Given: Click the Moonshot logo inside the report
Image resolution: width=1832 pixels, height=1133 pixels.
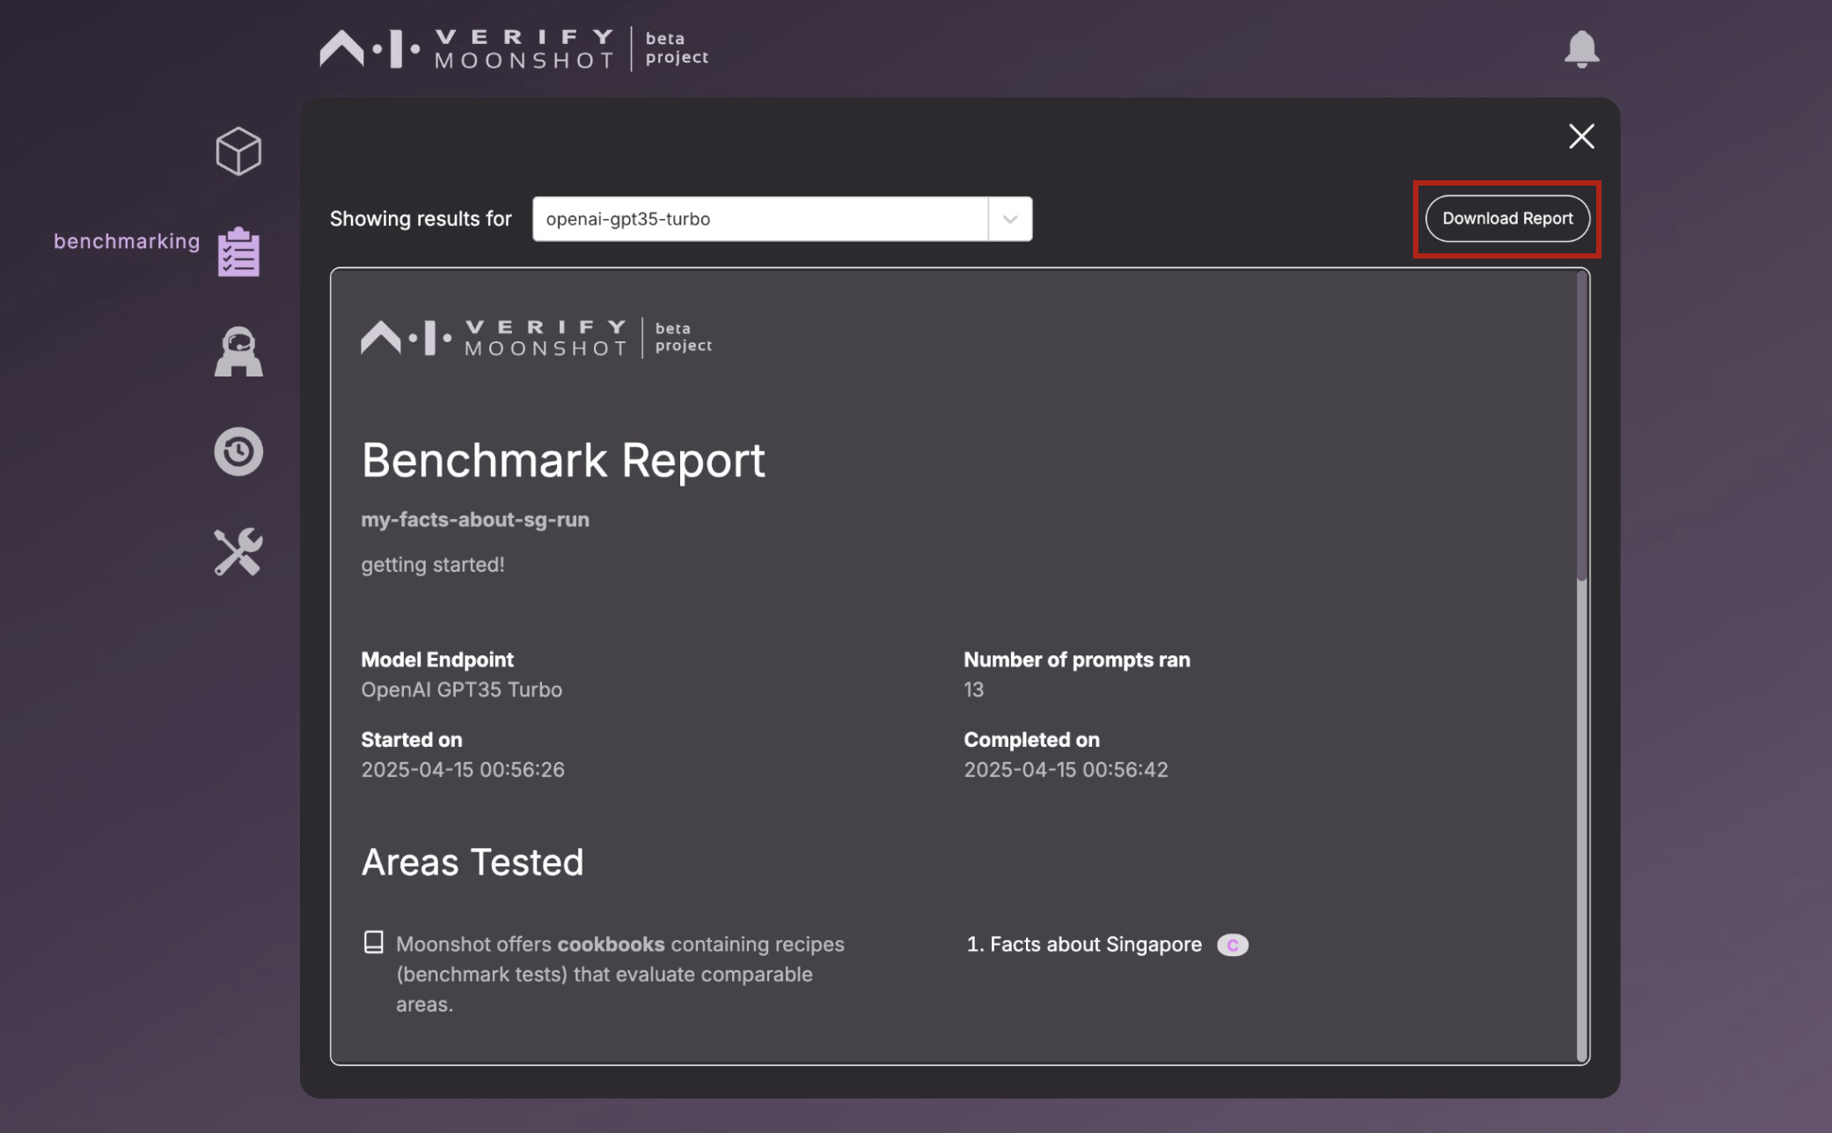Looking at the screenshot, I should pyautogui.click(x=537, y=338).
